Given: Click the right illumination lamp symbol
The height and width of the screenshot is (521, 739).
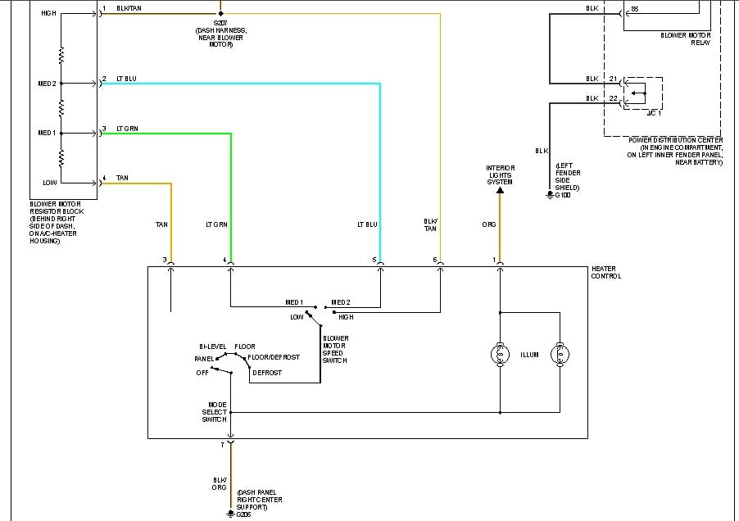Looking at the screenshot, I should pyautogui.click(x=560, y=354).
